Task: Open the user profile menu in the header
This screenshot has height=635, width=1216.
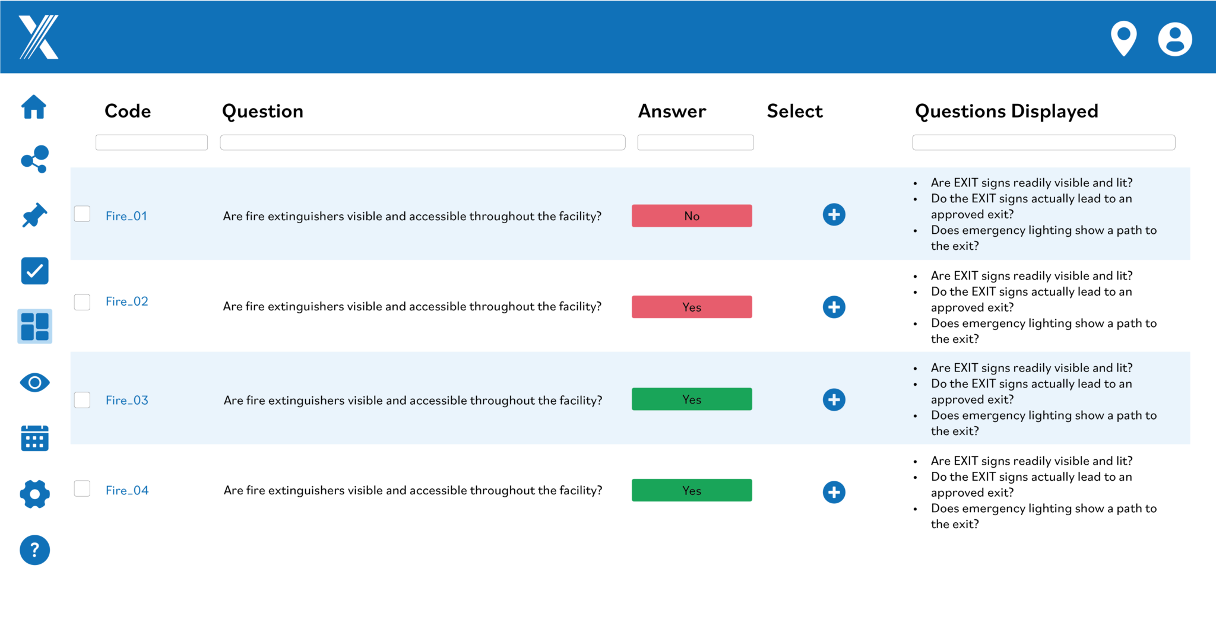Action: pos(1174,37)
